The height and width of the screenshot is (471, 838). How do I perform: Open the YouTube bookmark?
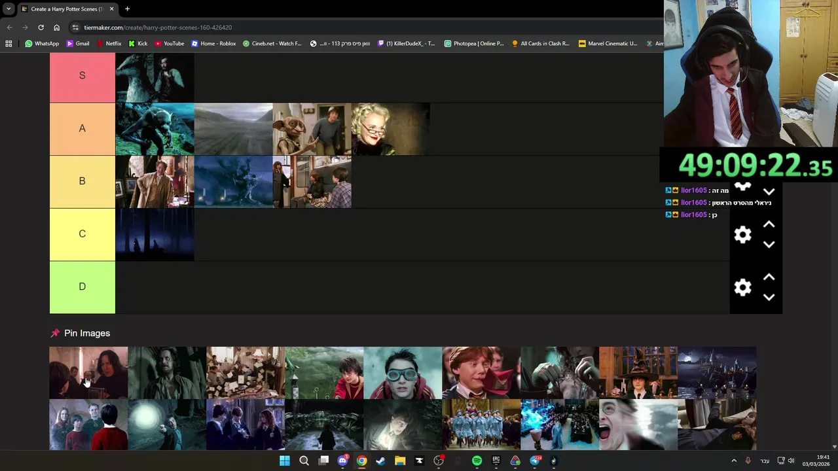point(169,44)
